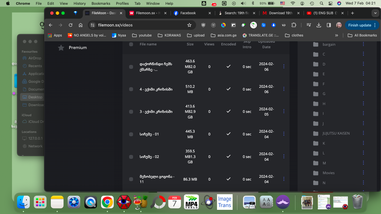Open QuickTime Player in the Dock
The image size is (381, 214).
coord(91,202)
